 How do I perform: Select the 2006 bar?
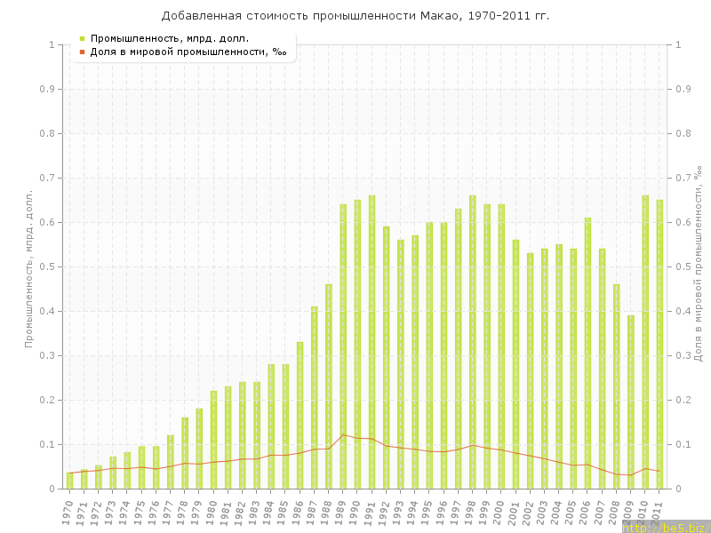pyautogui.click(x=587, y=354)
